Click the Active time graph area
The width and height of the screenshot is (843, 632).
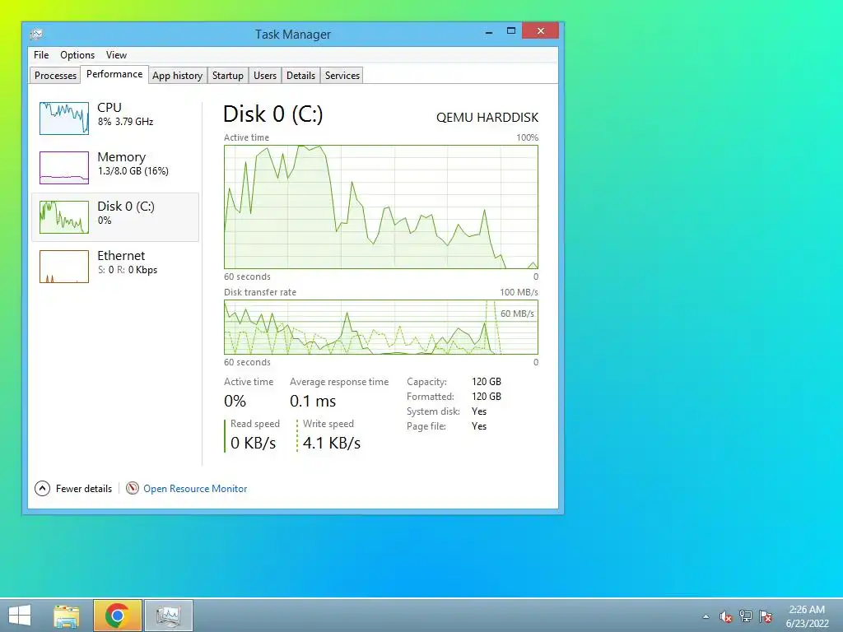pyautogui.click(x=381, y=207)
